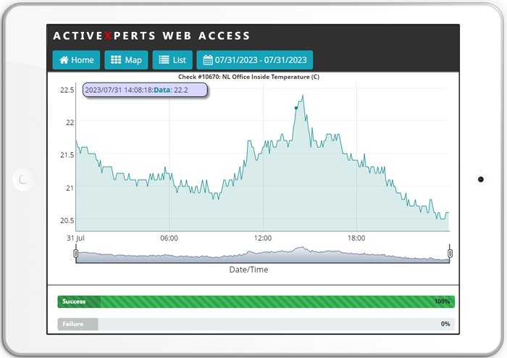Click the Date/Time axis title
The height and width of the screenshot is (358, 507).
(248, 270)
